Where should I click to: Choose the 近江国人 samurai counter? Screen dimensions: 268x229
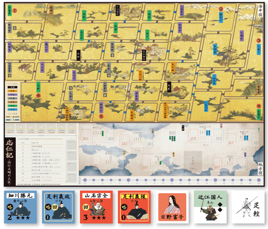point(210,207)
